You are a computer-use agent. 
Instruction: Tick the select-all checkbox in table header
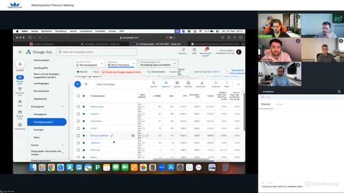(78, 96)
